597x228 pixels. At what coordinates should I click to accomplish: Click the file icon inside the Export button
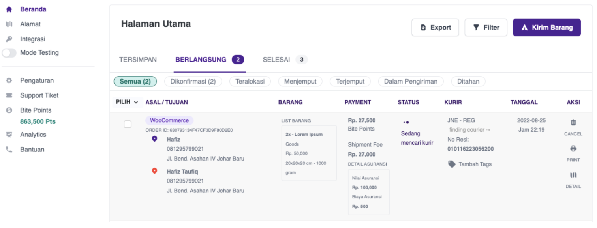[423, 28]
